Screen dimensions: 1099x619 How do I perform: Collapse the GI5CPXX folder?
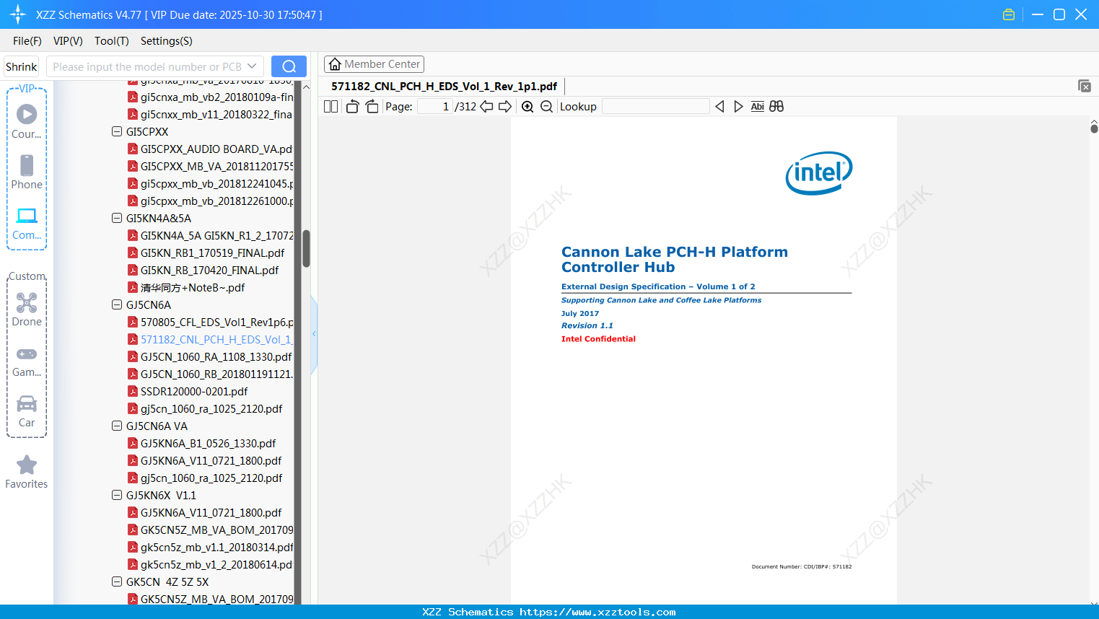(117, 131)
